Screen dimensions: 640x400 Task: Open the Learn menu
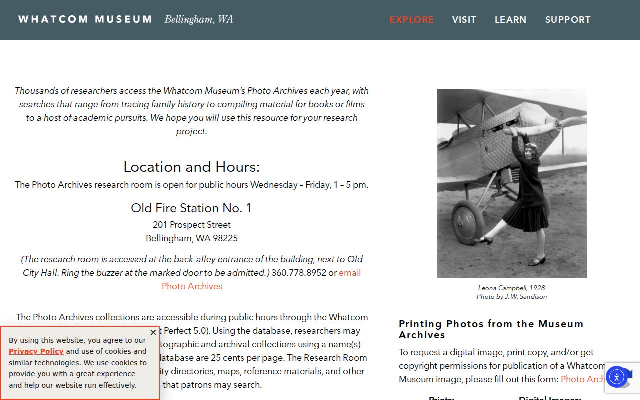pyautogui.click(x=511, y=20)
